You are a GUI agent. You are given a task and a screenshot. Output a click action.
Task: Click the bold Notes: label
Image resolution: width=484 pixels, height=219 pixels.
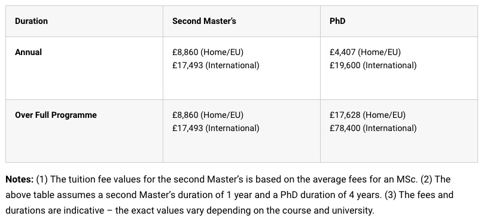tap(20, 179)
